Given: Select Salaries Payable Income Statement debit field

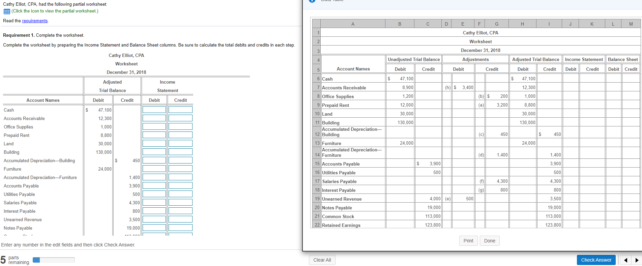Looking at the screenshot, I should tap(154, 202).
